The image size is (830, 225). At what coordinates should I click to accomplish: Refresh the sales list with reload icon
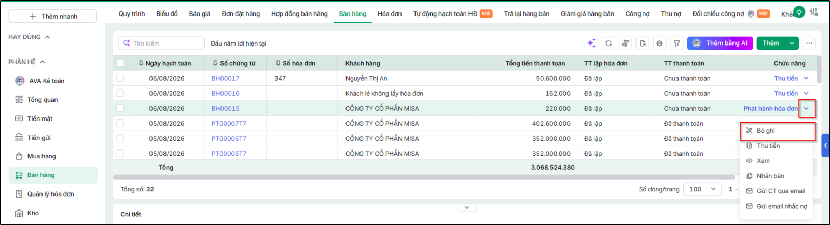click(x=608, y=43)
